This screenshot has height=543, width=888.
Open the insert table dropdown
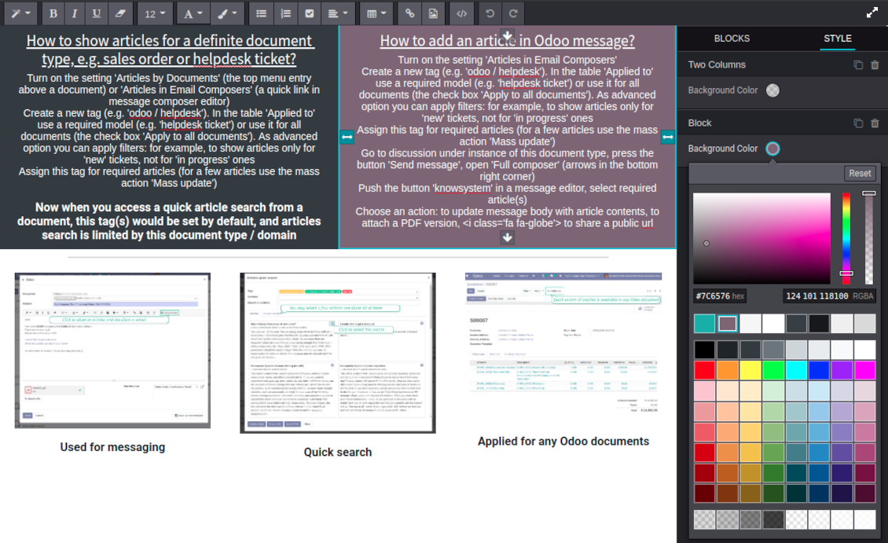(x=376, y=13)
